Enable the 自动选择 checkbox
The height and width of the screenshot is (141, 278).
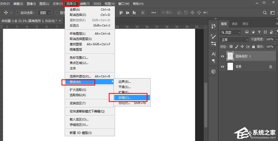tap(18, 13)
